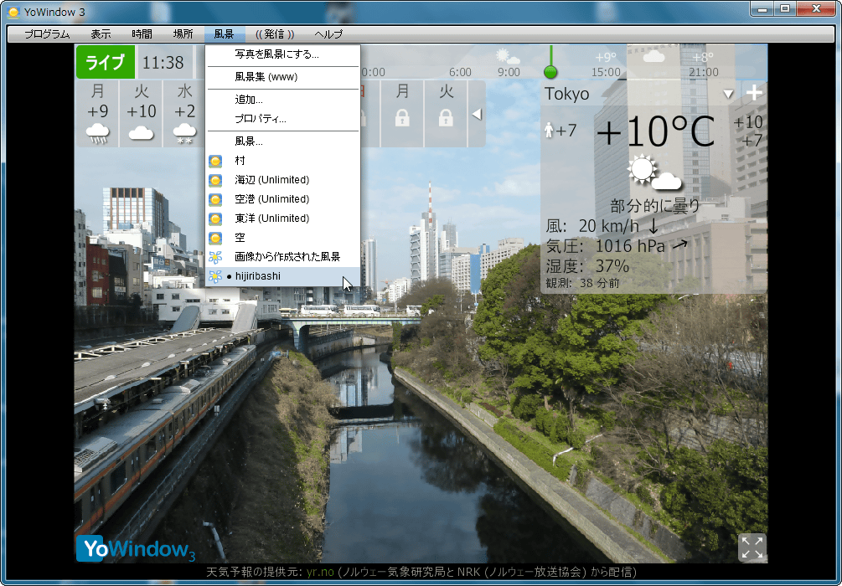Click the 湿度: 37% reading

pos(587,266)
